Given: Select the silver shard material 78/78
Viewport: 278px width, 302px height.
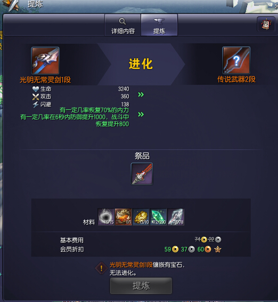Looking at the screenshot, I should tap(176, 217).
